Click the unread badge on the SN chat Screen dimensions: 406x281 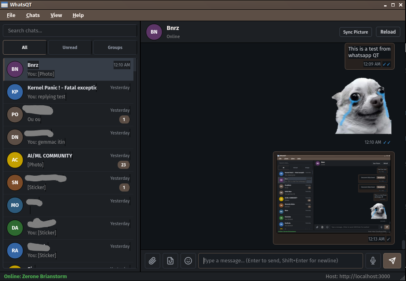pos(124,187)
